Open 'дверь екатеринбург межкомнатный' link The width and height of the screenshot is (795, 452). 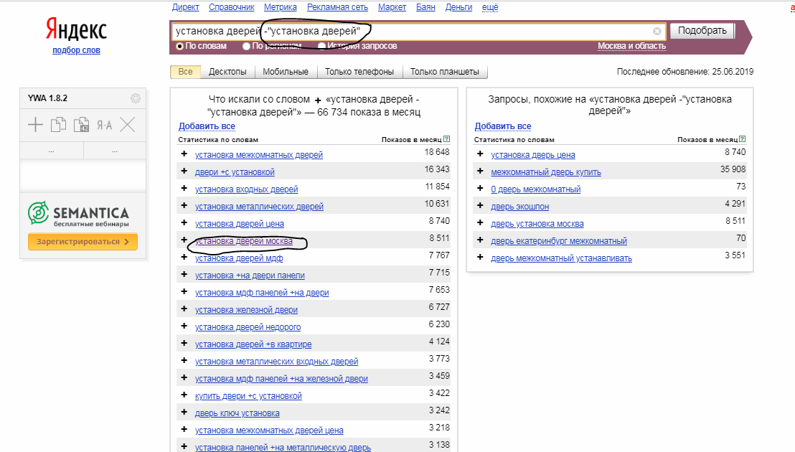point(559,240)
